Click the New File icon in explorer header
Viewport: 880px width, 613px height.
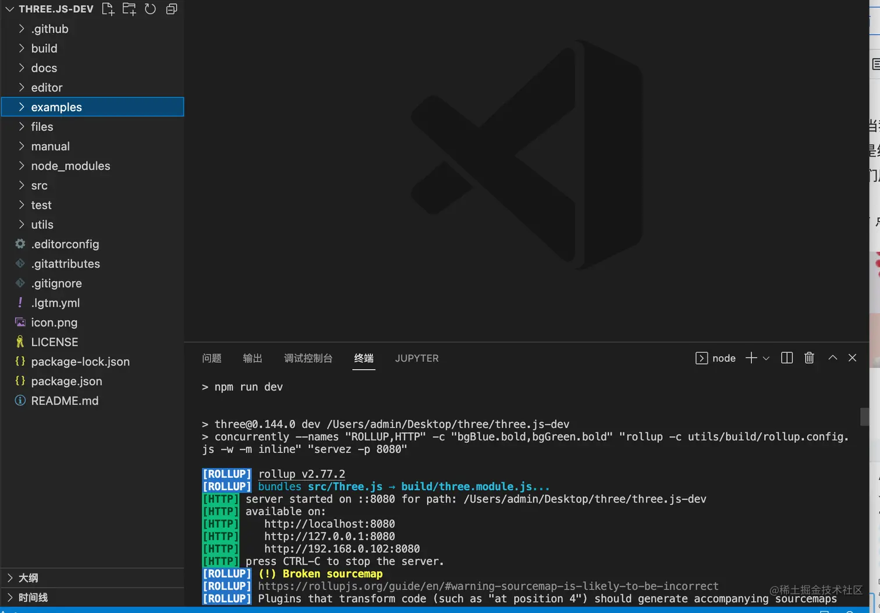click(108, 9)
